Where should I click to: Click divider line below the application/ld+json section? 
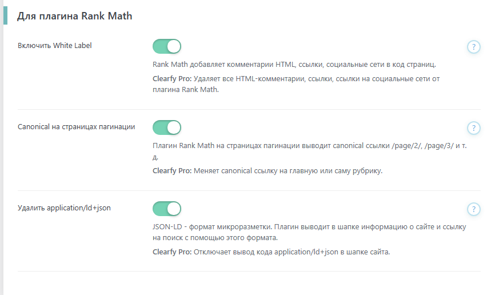[249, 272]
